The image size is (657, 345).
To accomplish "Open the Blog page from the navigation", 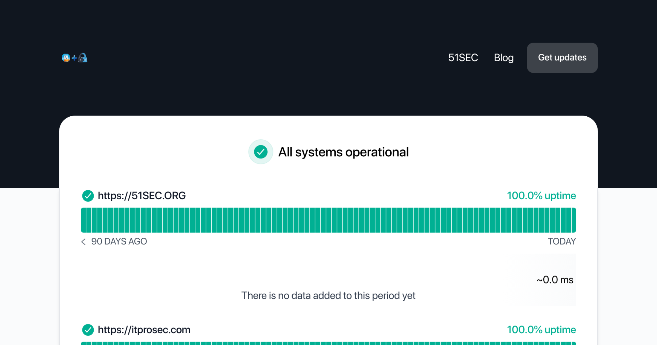I will pyautogui.click(x=504, y=58).
